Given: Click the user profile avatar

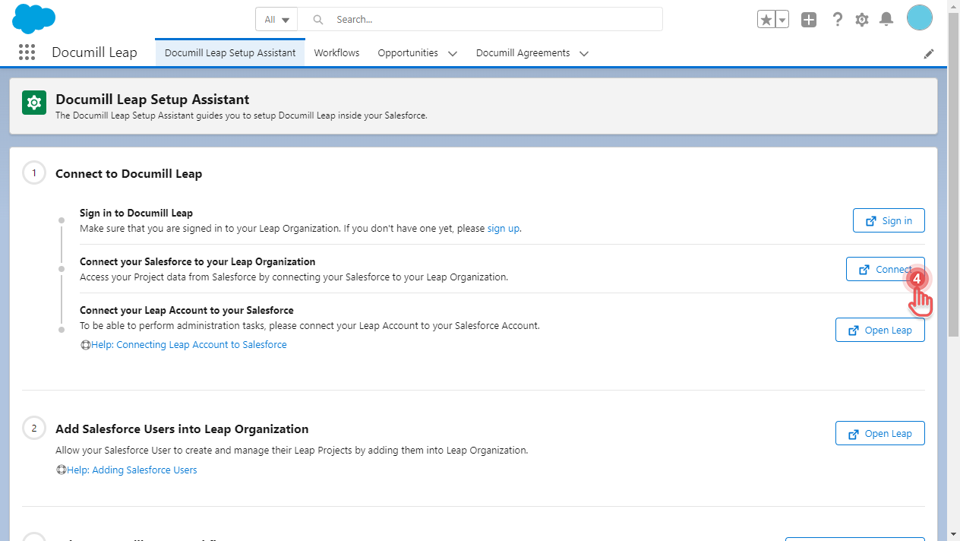Looking at the screenshot, I should (919, 18).
